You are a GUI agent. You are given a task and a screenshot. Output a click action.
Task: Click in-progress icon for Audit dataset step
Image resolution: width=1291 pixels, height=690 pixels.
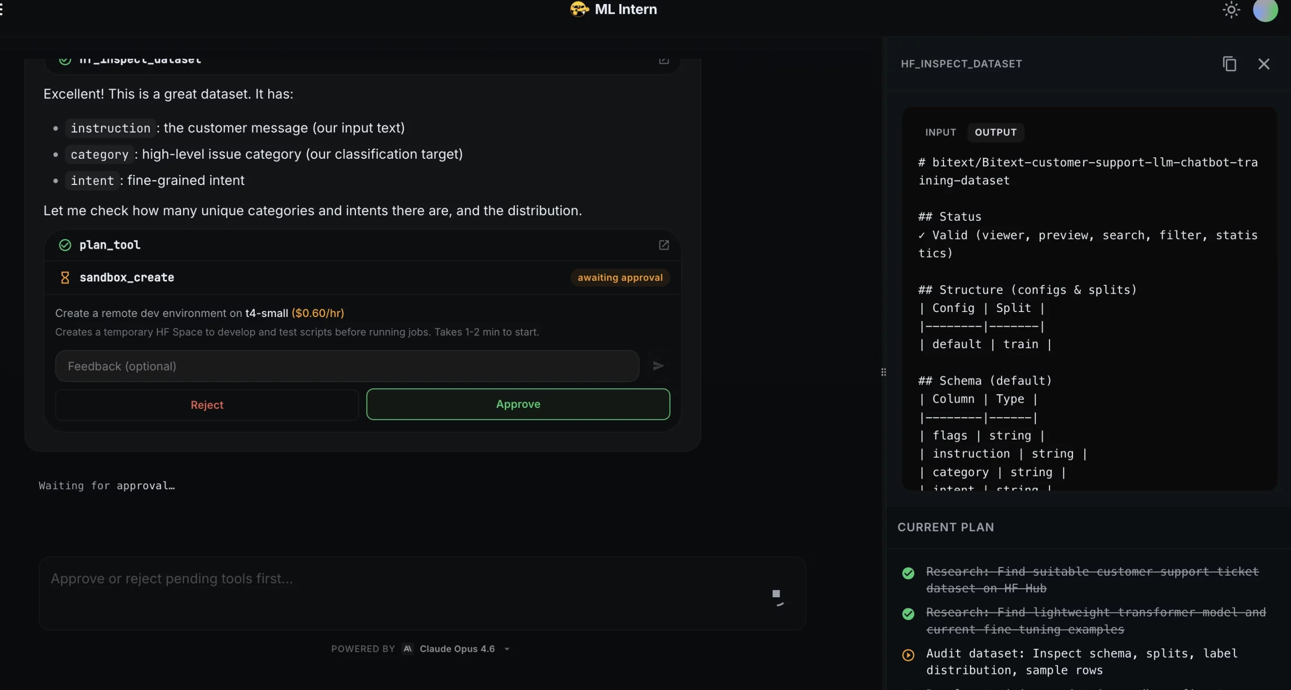908,655
